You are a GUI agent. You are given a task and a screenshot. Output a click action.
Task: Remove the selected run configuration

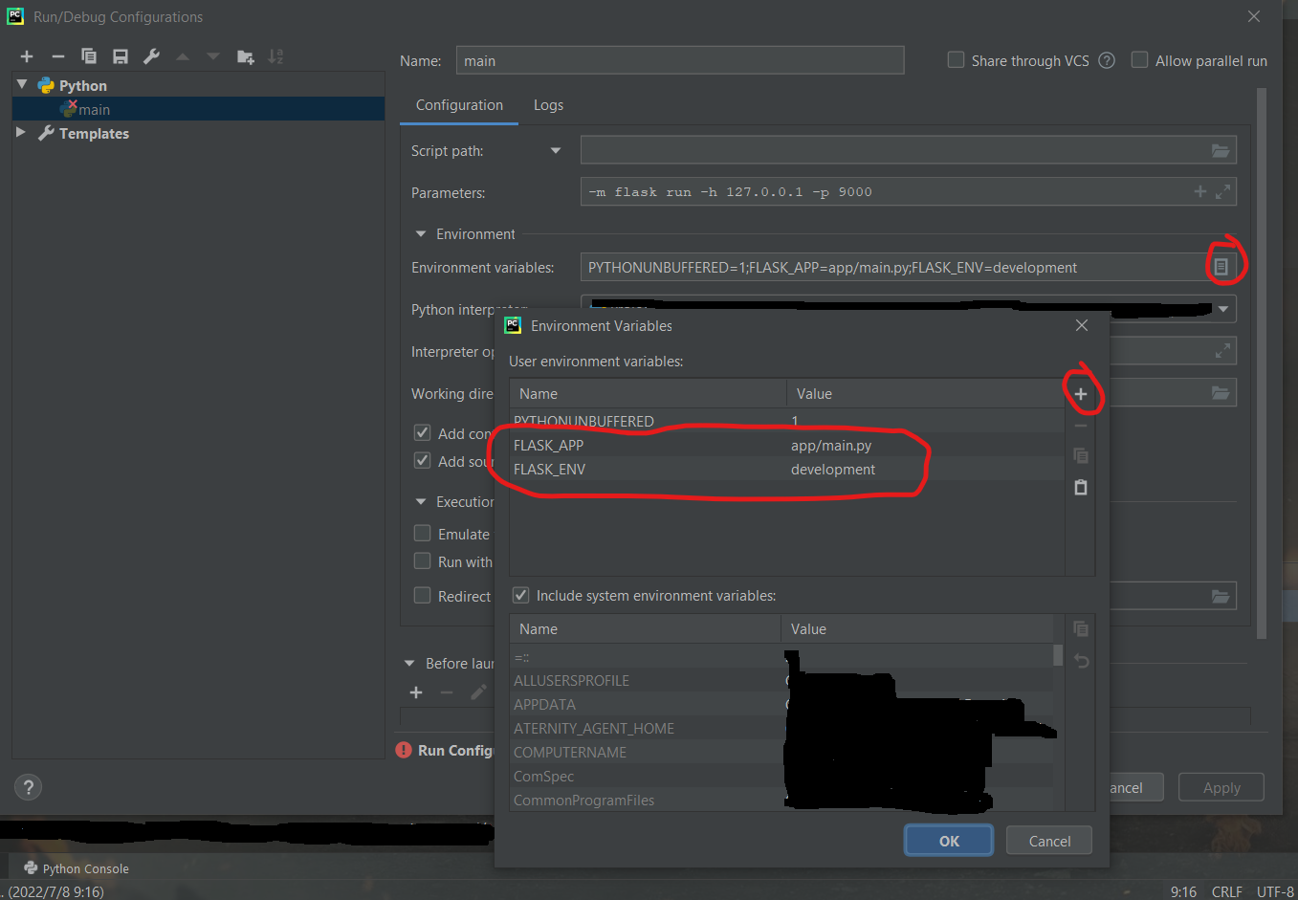[x=57, y=56]
